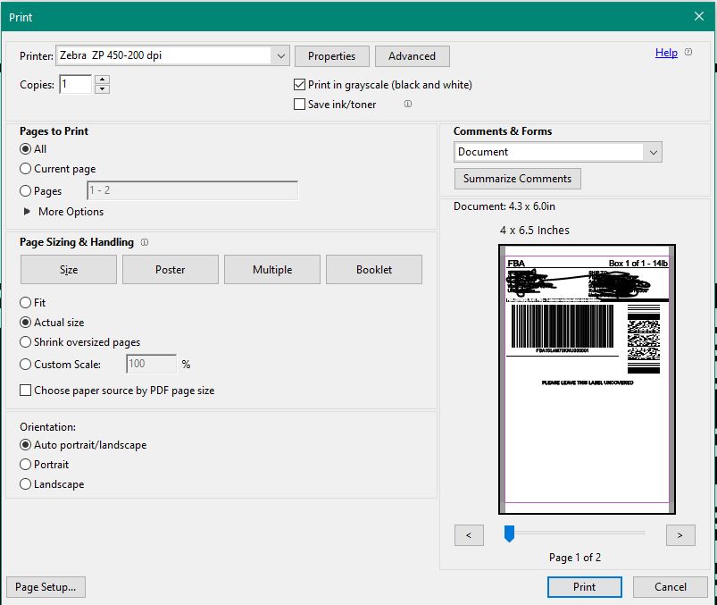
Task: Switch to the Booklet sizing option
Action: point(374,270)
